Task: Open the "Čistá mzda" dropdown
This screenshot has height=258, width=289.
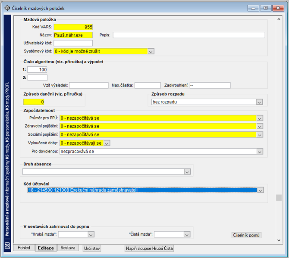Action: pos(187,234)
